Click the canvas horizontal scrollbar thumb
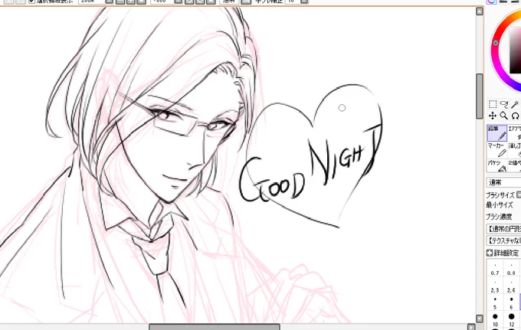The image size is (521, 330). [215, 327]
